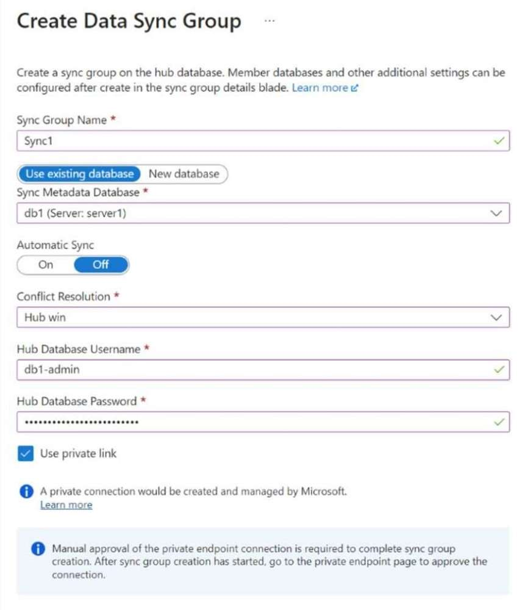Image resolution: width=522 pixels, height=610 pixels.
Task: Click the info icon in manual approval banner
Action: click(37, 548)
